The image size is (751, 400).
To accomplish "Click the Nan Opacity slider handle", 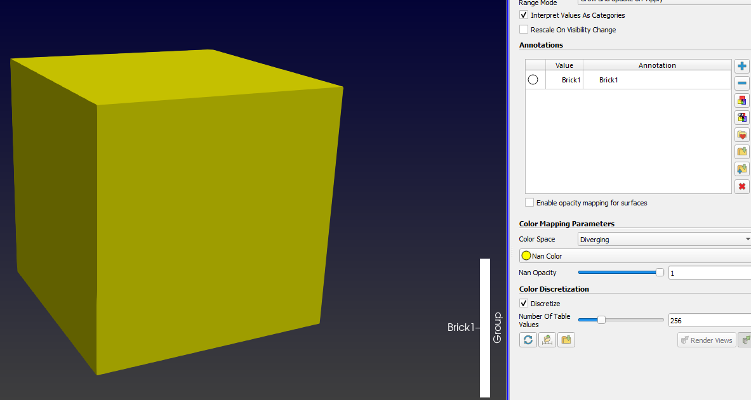I will [660, 273].
